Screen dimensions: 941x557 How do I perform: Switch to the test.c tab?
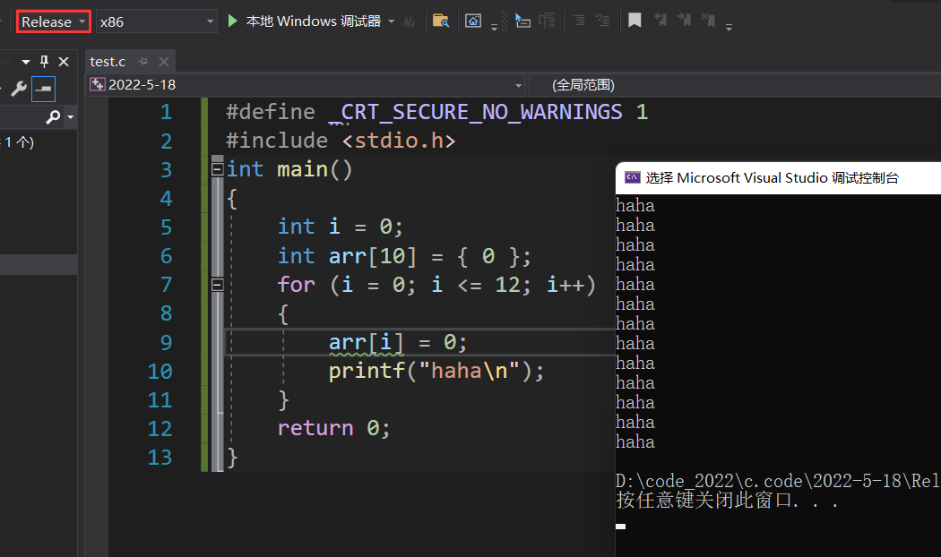coord(108,62)
